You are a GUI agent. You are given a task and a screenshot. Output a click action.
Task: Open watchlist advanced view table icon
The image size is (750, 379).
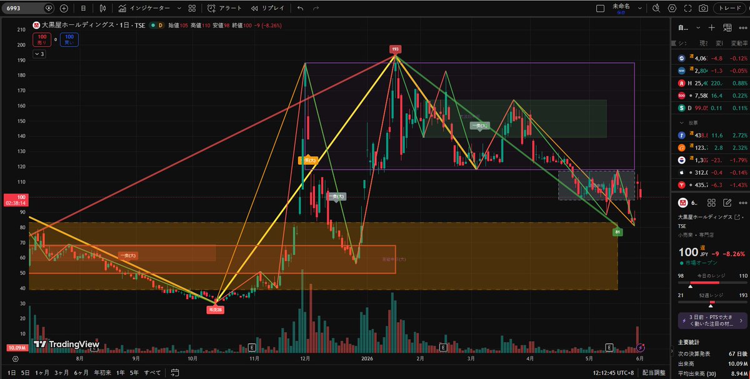tap(727, 27)
